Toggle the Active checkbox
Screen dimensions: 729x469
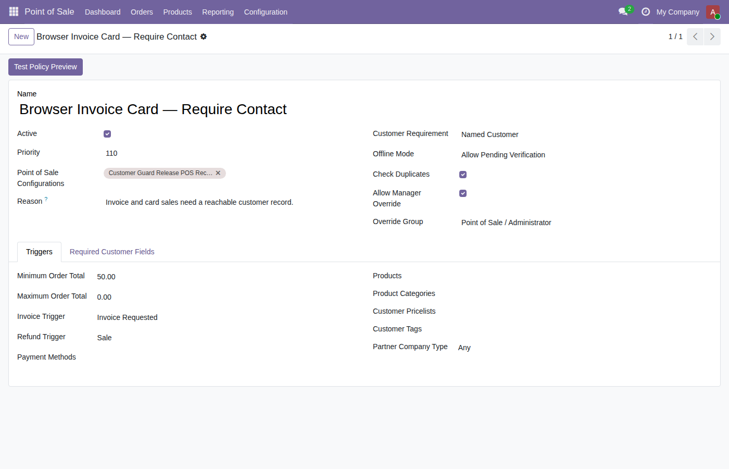coord(107,134)
